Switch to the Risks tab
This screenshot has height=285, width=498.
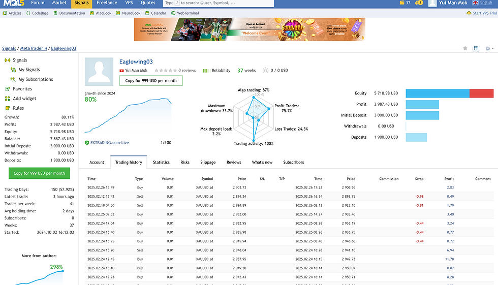(185, 162)
